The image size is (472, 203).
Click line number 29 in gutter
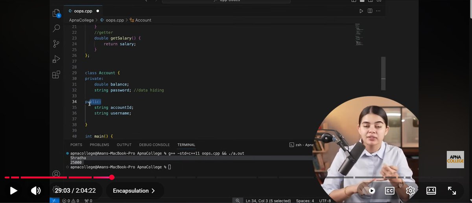click(74, 73)
